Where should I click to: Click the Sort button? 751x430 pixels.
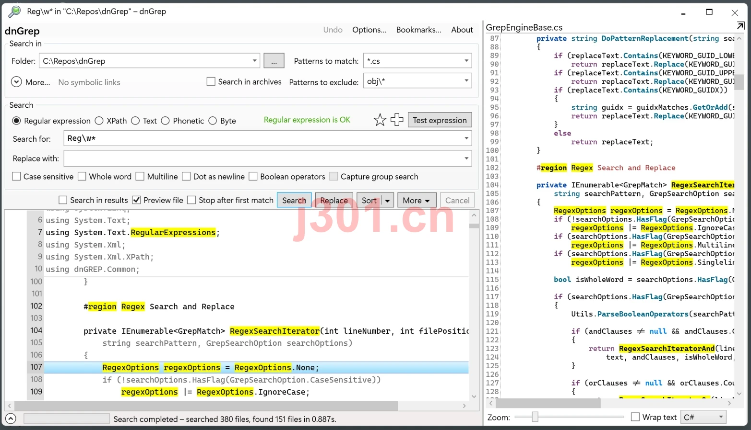click(x=369, y=201)
